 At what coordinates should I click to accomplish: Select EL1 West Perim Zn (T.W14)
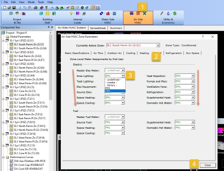click(29, 138)
